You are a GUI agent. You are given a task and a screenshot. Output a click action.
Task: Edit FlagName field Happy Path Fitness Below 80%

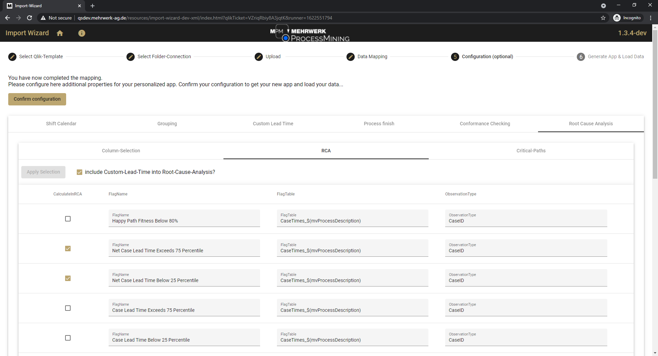click(x=184, y=218)
